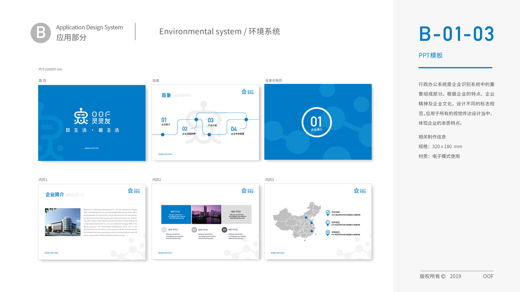Click the gray circle B section badge
Viewport: 520px width, 292px height.
pos(41,33)
